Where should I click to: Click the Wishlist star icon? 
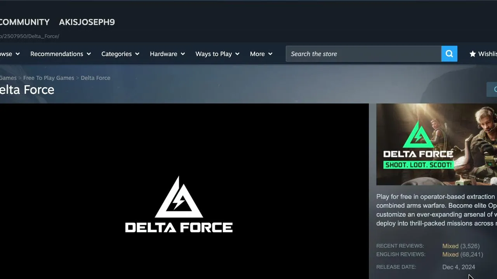click(x=473, y=54)
